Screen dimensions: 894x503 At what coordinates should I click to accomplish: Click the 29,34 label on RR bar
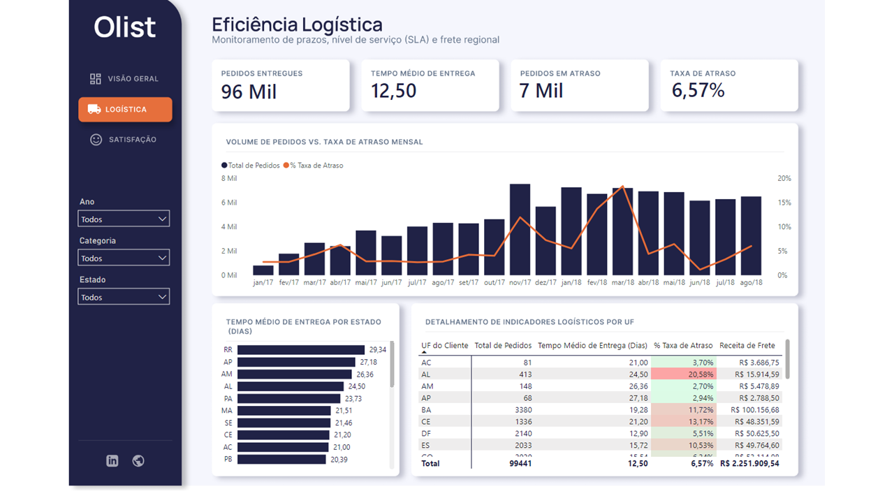378,350
